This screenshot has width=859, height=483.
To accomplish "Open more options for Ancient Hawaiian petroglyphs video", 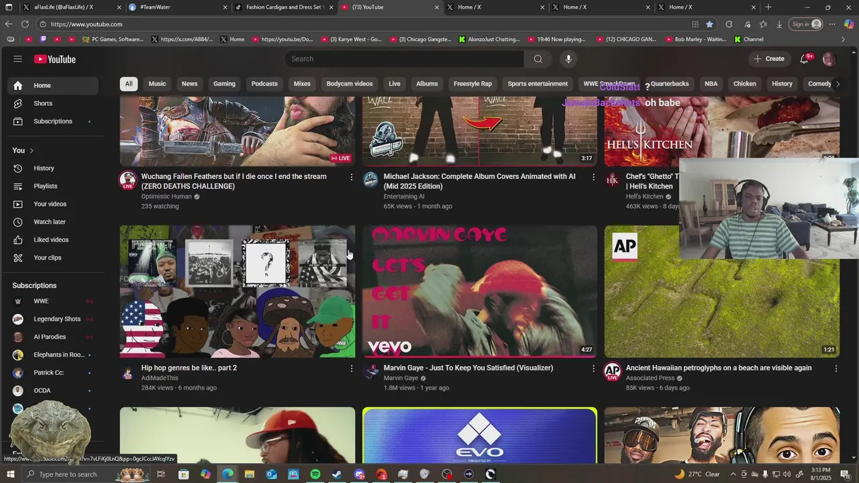I will tap(836, 368).
